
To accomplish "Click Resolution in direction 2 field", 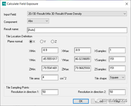I will point(117,92).
